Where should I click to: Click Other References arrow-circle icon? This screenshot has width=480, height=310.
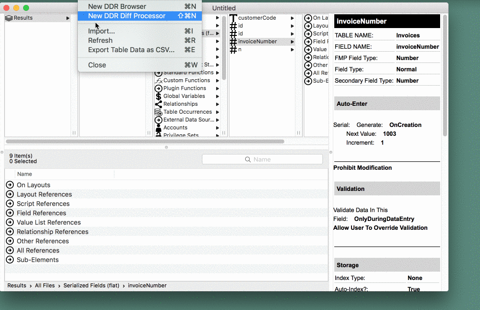pos(10,241)
